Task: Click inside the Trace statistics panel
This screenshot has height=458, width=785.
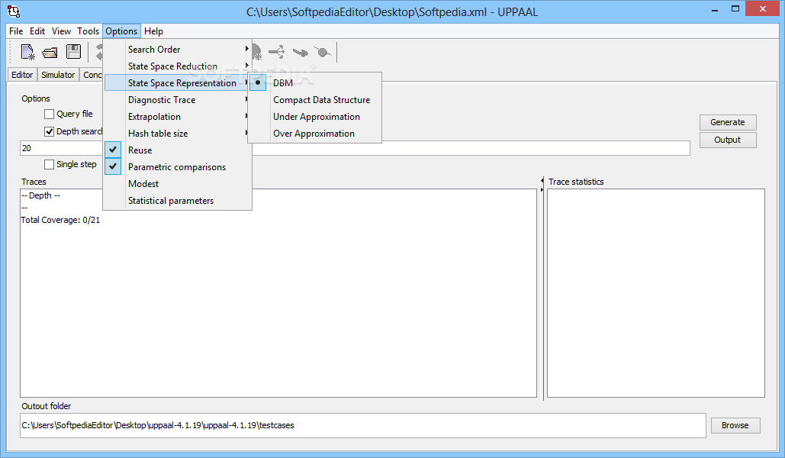Action: [656, 293]
